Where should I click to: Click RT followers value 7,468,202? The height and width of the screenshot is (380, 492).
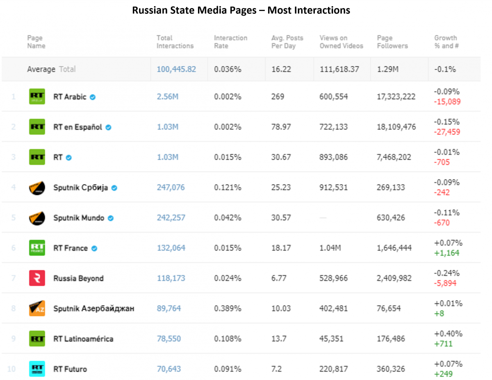[394, 157]
